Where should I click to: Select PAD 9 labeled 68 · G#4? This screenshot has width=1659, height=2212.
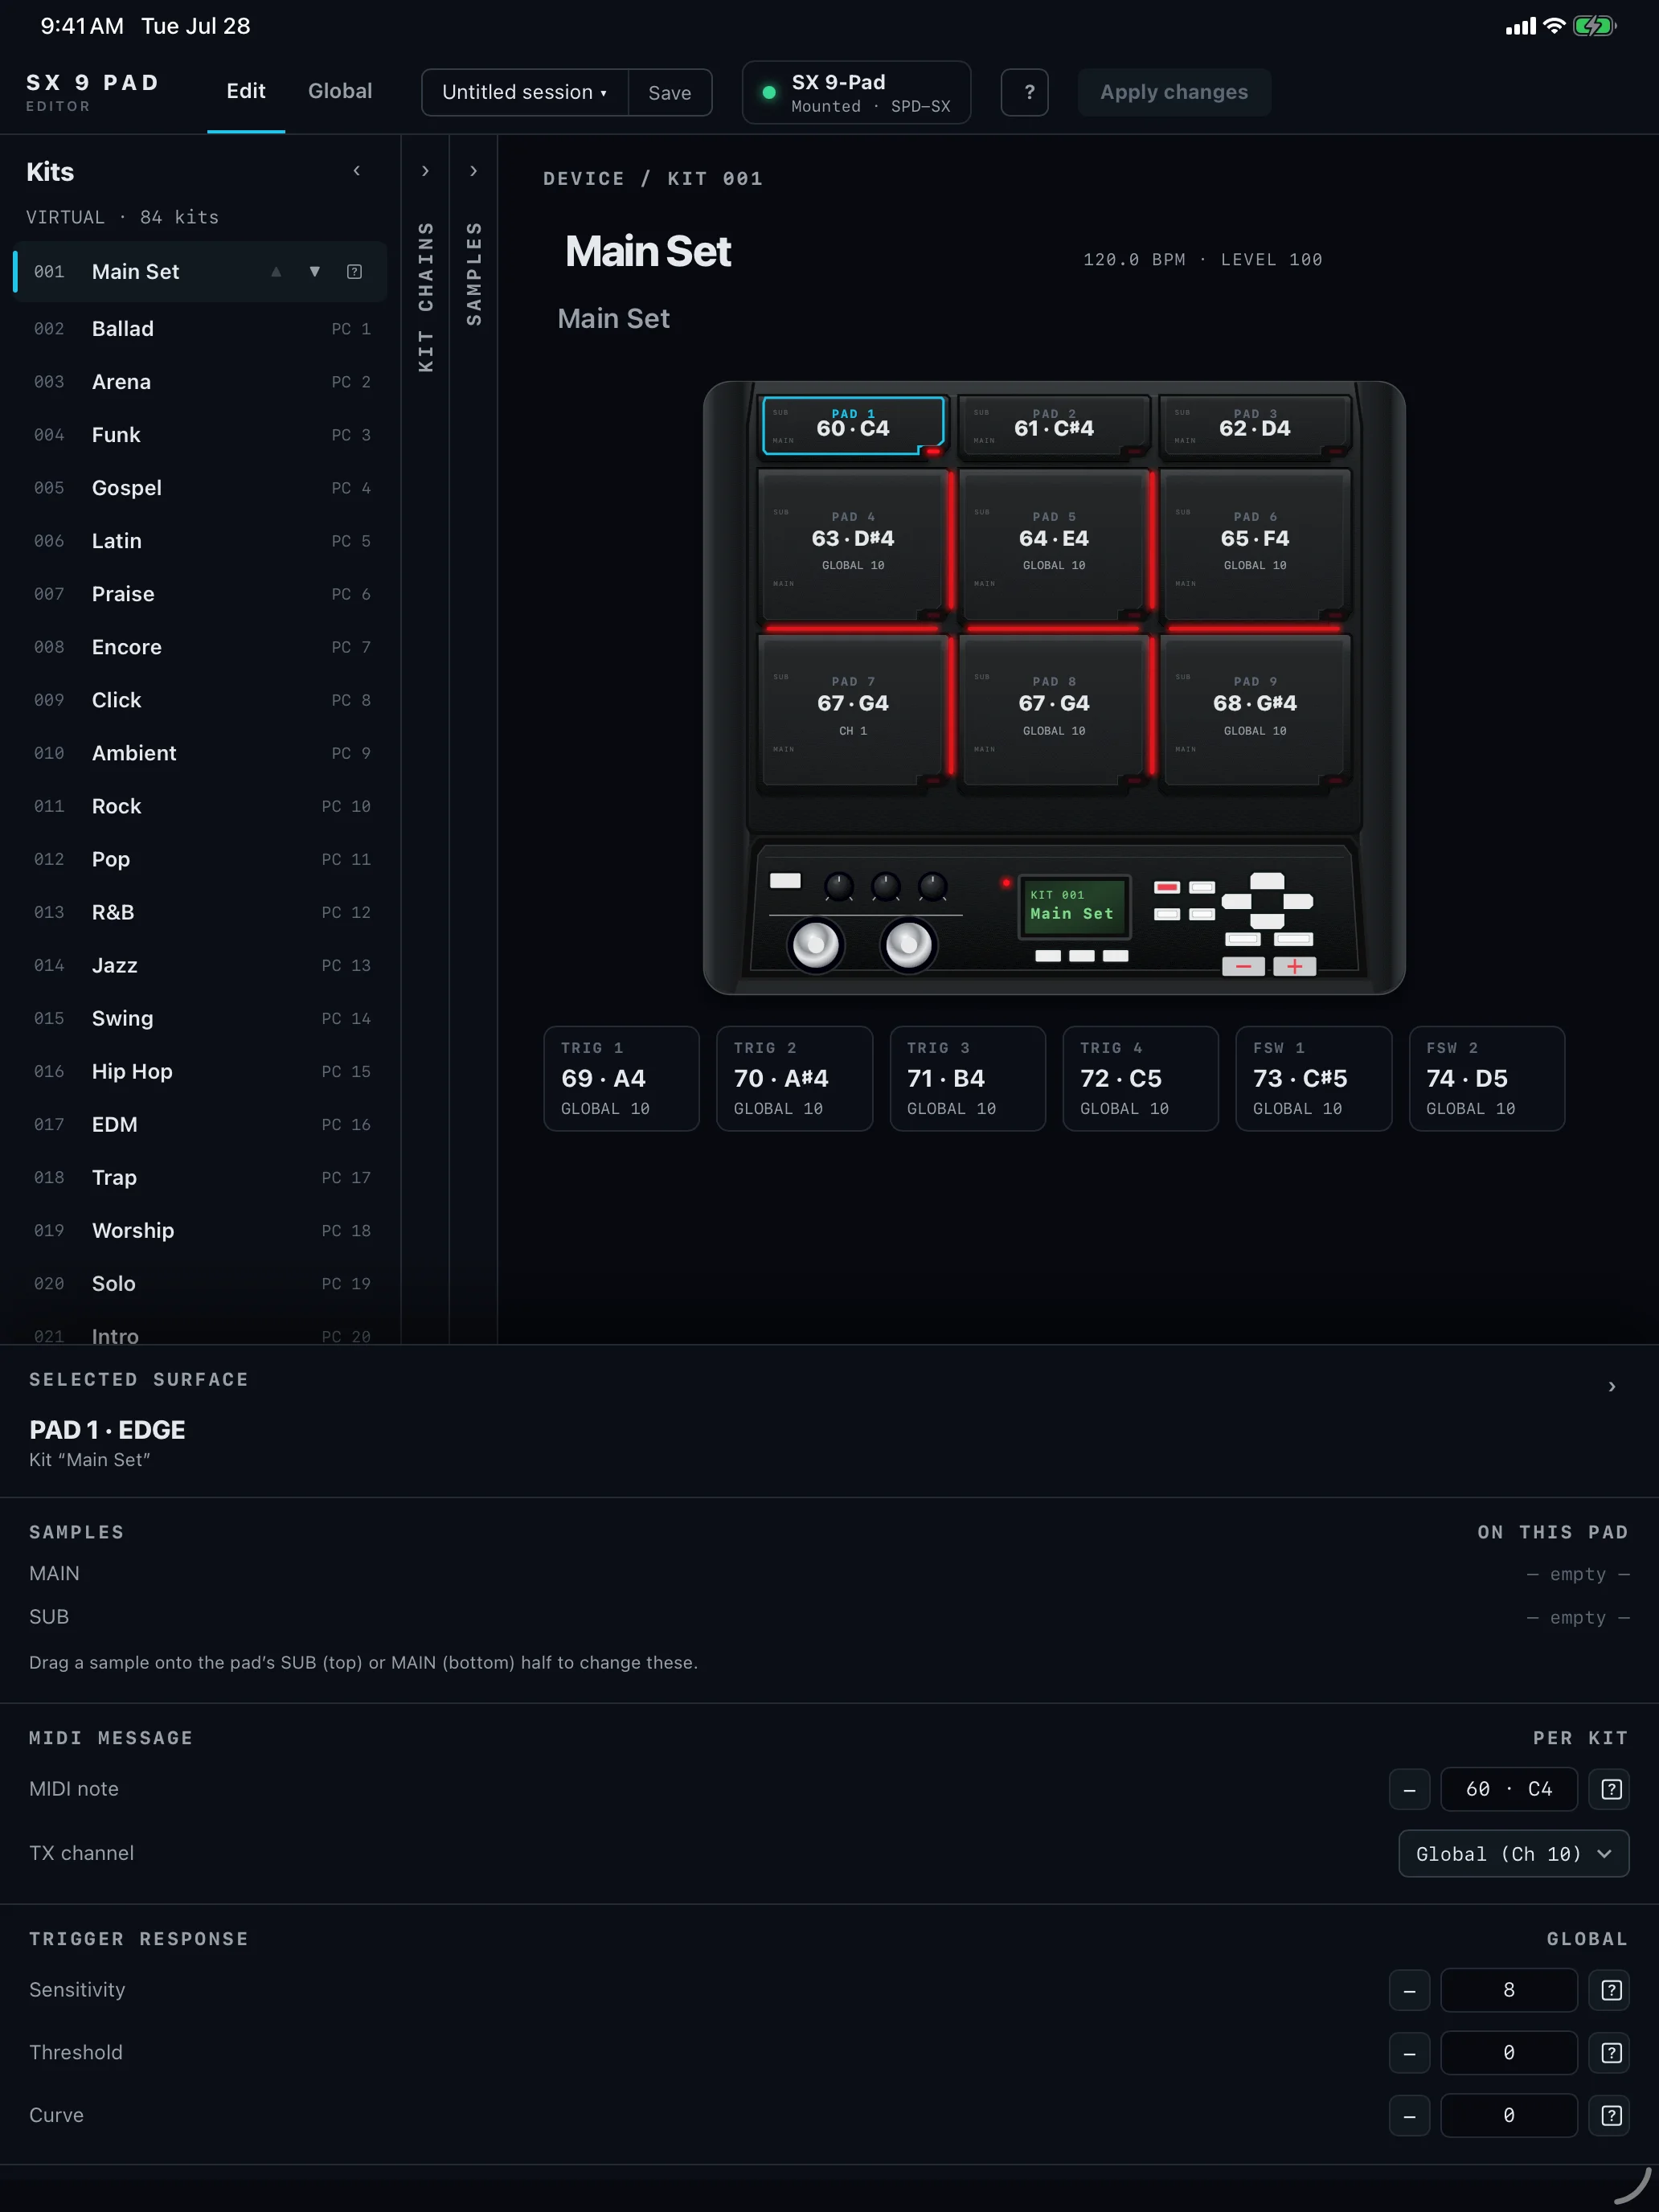click(1254, 711)
